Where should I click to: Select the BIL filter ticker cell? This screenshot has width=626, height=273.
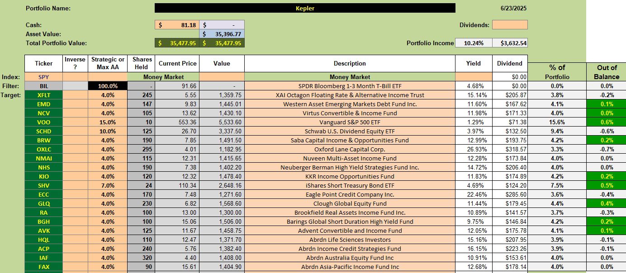click(43, 86)
